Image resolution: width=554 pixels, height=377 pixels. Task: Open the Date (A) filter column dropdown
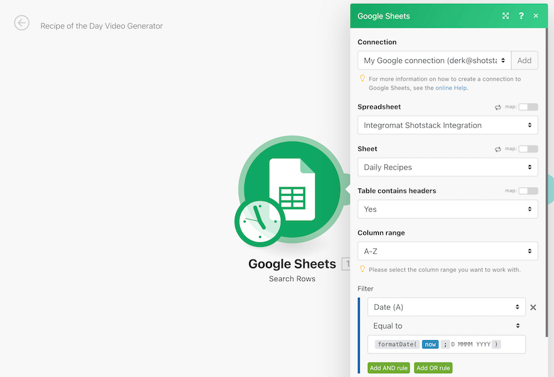coord(447,307)
